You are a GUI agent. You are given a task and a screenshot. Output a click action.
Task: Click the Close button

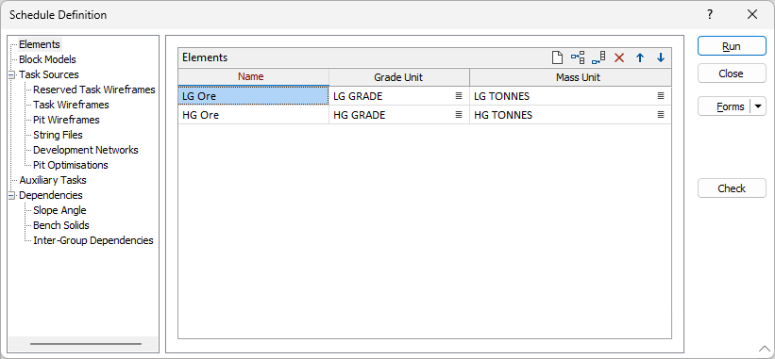coord(732,73)
